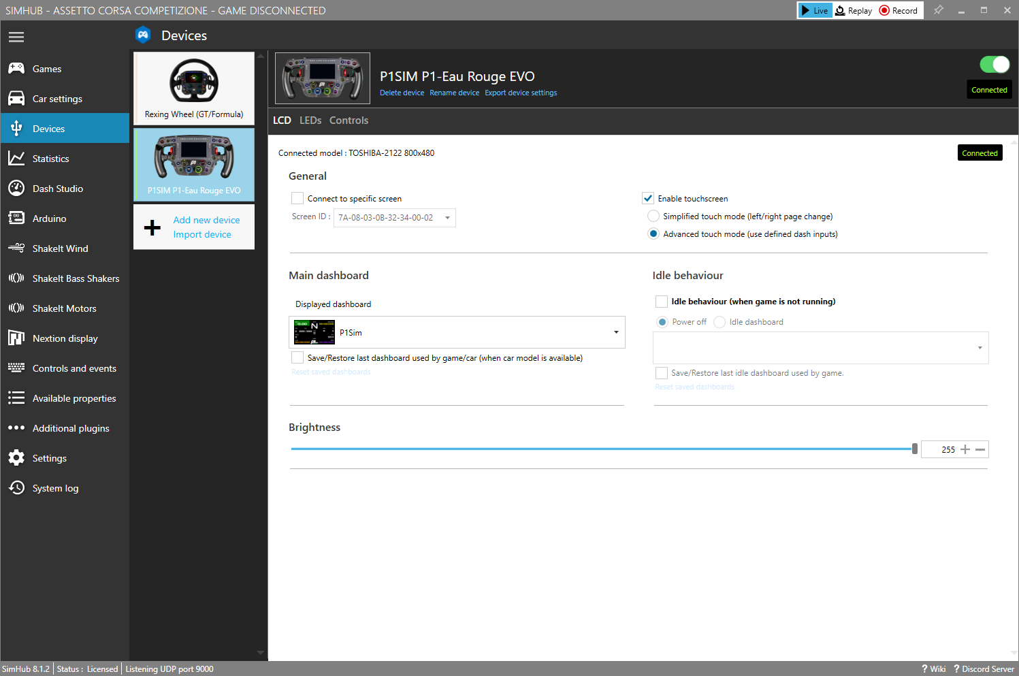Open System log via the history icon
1019x676 pixels.
click(16, 488)
